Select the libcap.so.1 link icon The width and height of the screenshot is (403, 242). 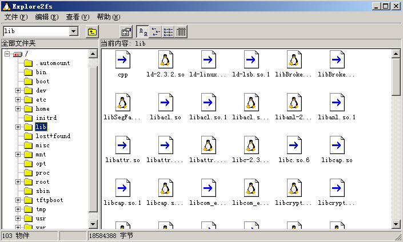(x=122, y=188)
